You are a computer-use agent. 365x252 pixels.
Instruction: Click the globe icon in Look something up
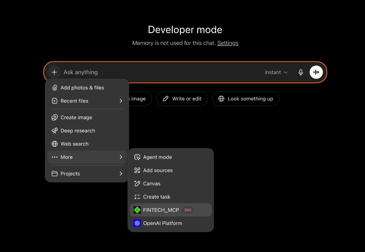coord(221,99)
